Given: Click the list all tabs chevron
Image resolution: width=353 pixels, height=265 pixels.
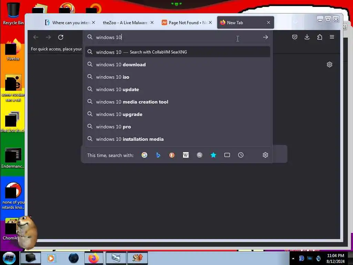Looking at the screenshot, I should (295, 22).
